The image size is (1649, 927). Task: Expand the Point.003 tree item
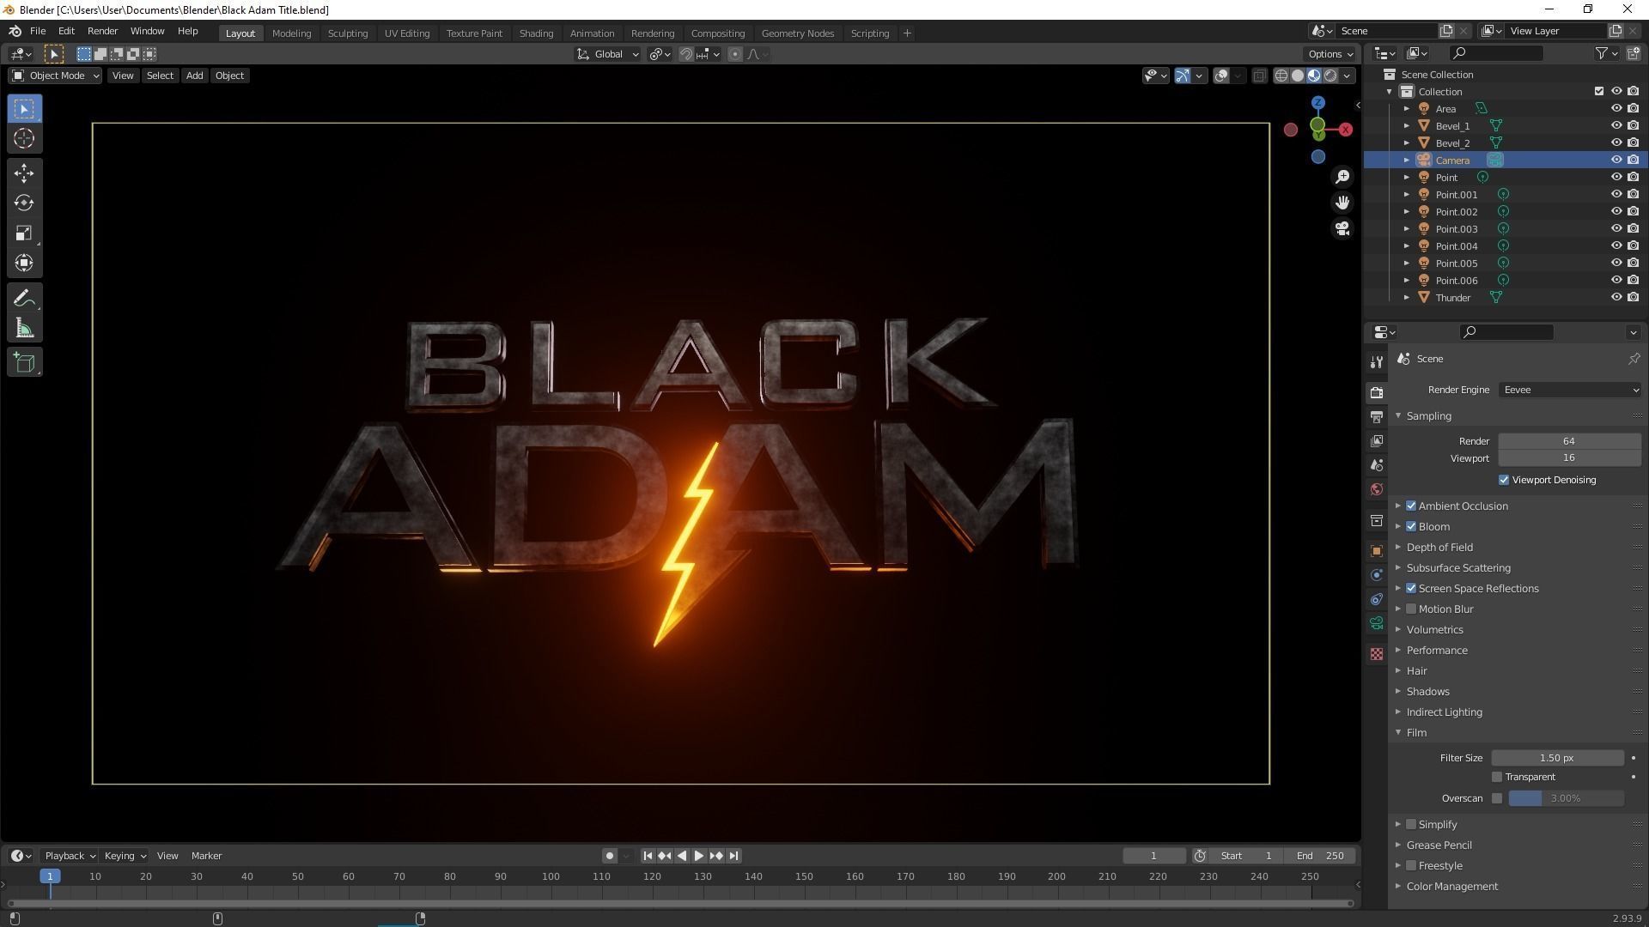pyautogui.click(x=1406, y=228)
